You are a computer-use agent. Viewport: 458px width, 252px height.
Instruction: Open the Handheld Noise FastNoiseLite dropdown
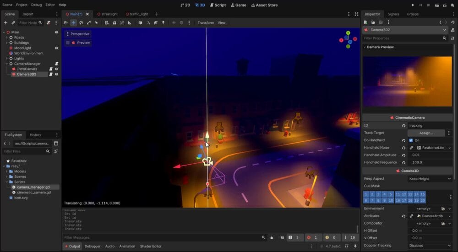[450, 148]
